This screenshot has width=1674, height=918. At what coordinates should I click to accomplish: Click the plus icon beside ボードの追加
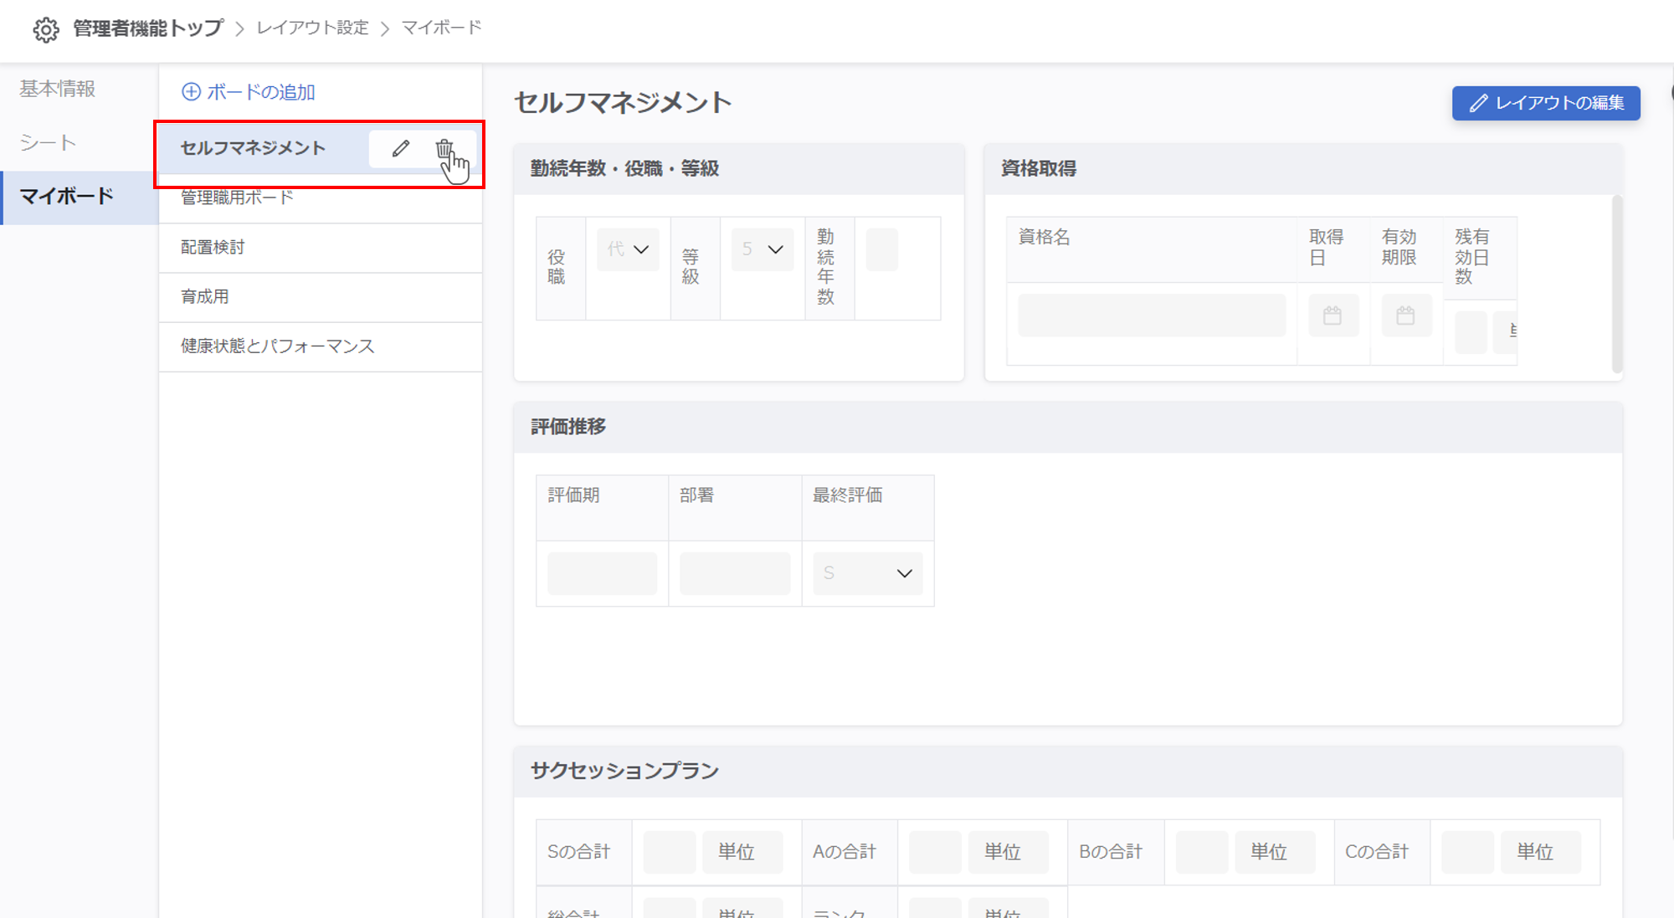point(191,92)
